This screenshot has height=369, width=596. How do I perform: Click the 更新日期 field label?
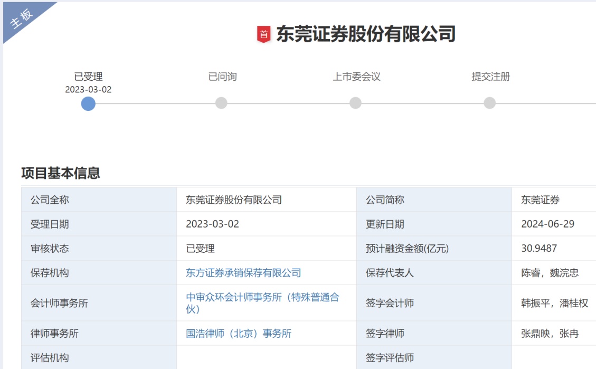[385, 224]
